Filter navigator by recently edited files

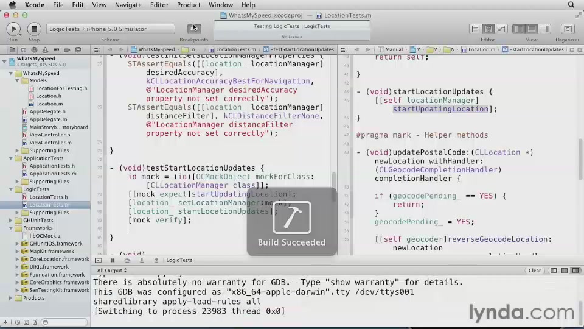point(18,322)
